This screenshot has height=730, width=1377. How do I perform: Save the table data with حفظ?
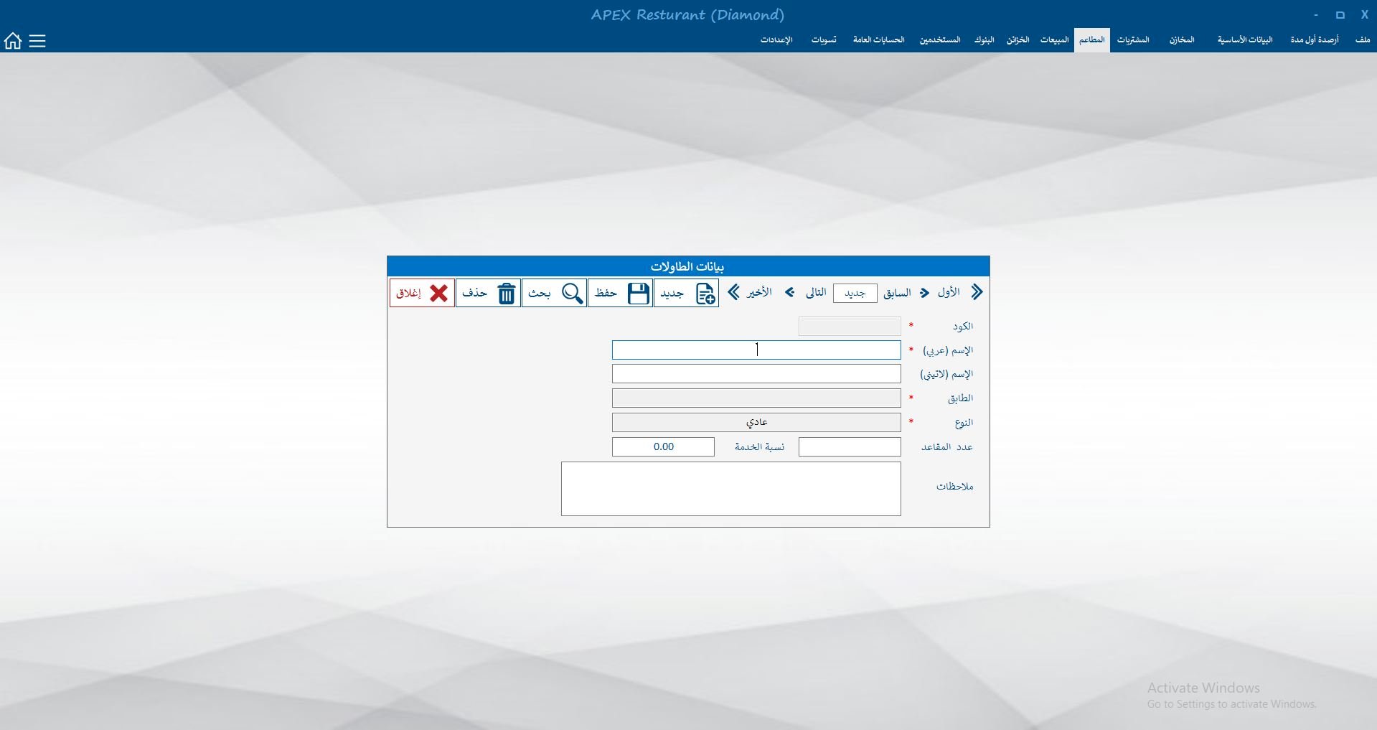[x=621, y=293]
